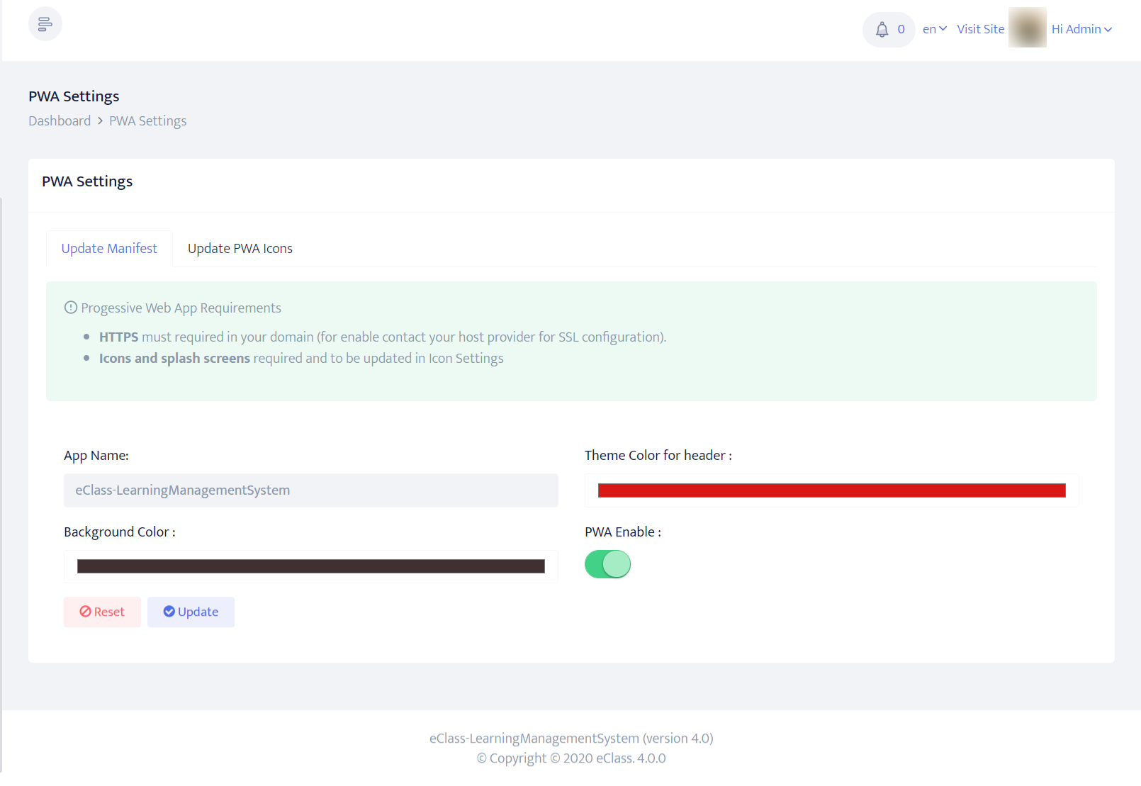Open the sidebar hamburger menu
The width and height of the screenshot is (1141, 786).
[45, 23]
